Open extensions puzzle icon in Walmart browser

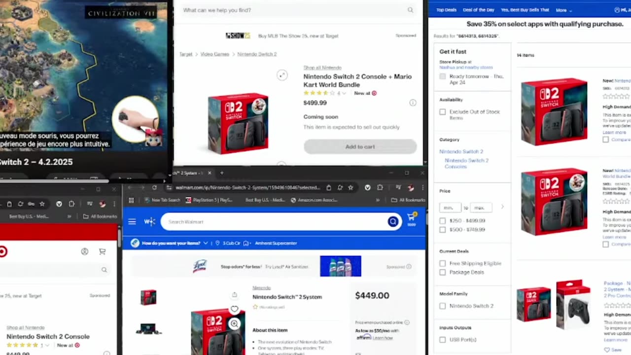[x=380, y=188]
